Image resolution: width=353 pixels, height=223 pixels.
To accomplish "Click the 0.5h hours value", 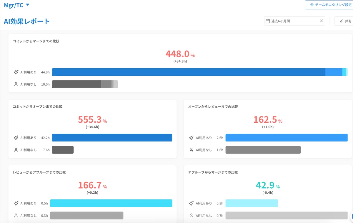I will (x=44, y=203).
